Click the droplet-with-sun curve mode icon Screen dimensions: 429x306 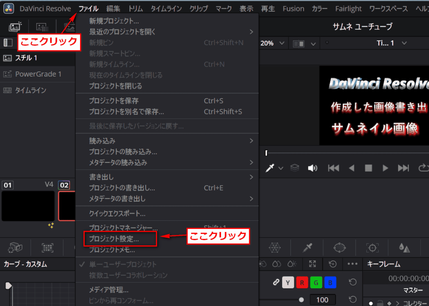click(292, 264)
